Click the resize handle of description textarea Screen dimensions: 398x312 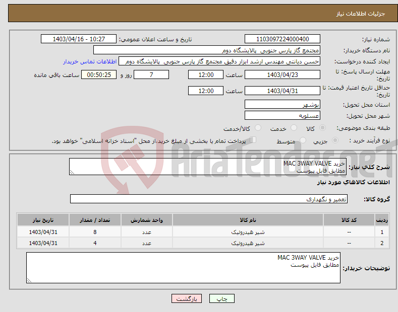(x=72, y=172)
